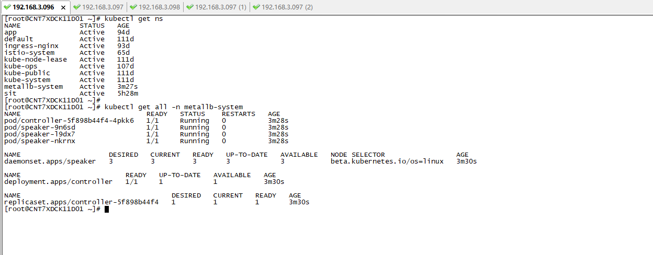Click the '94d' age value
The image size is (653, 255).
[123, 32]
